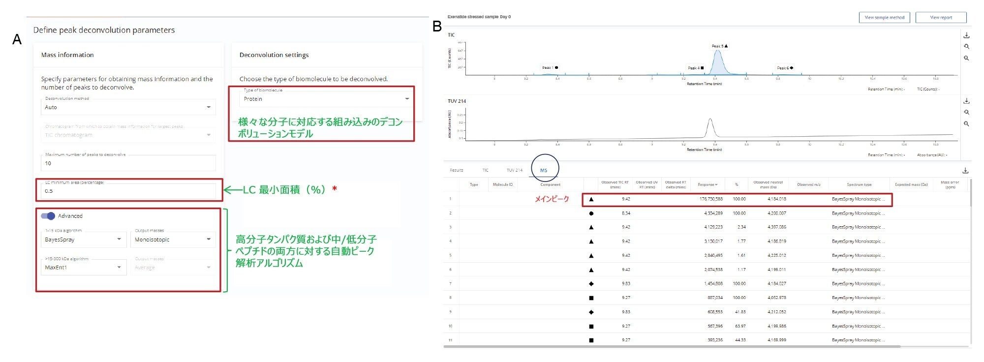Click the Type column header

[x=474, y=184]
